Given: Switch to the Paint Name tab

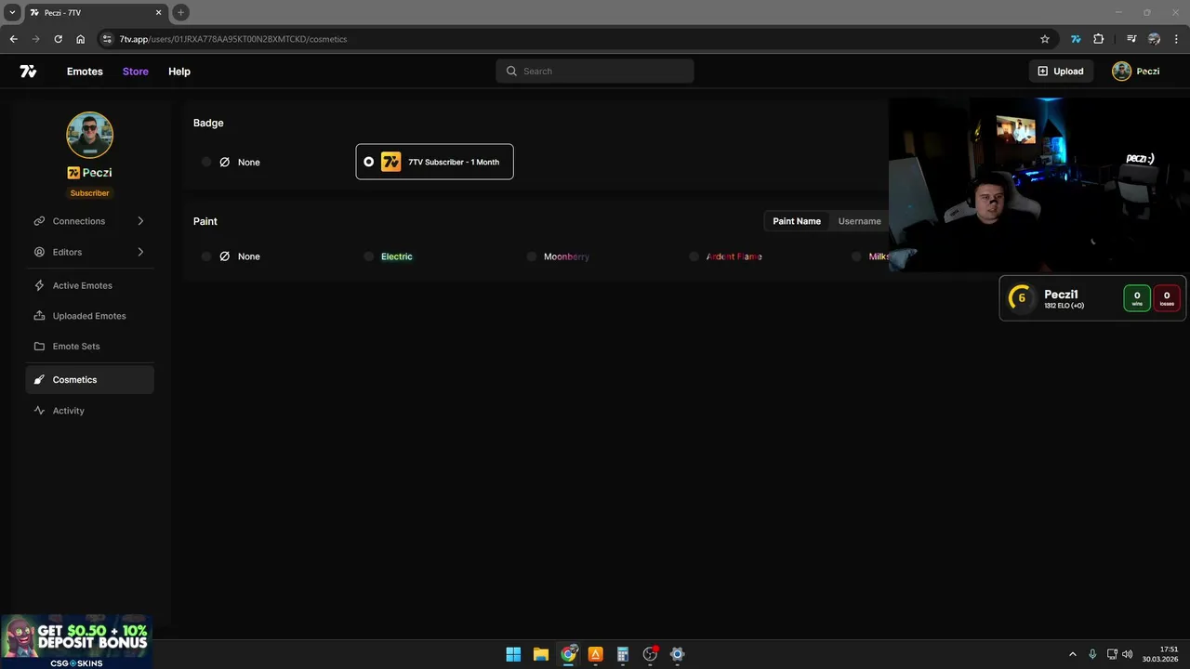Looking at the screenshot, I should (797, 221).
